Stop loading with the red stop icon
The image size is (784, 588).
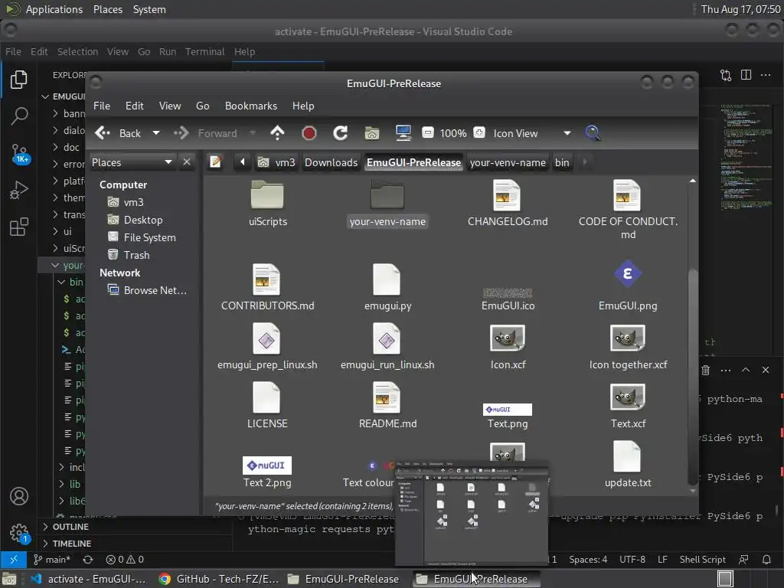309,133
